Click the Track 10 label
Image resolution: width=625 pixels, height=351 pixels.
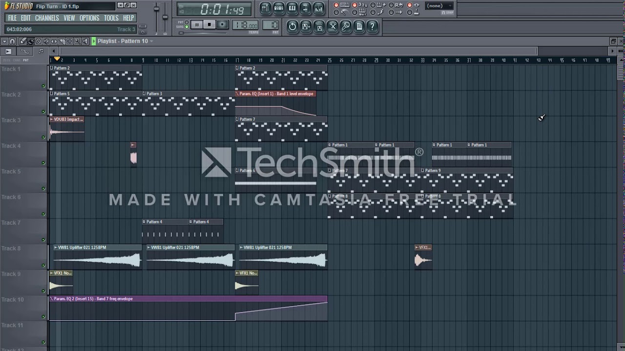click(12, 300)
